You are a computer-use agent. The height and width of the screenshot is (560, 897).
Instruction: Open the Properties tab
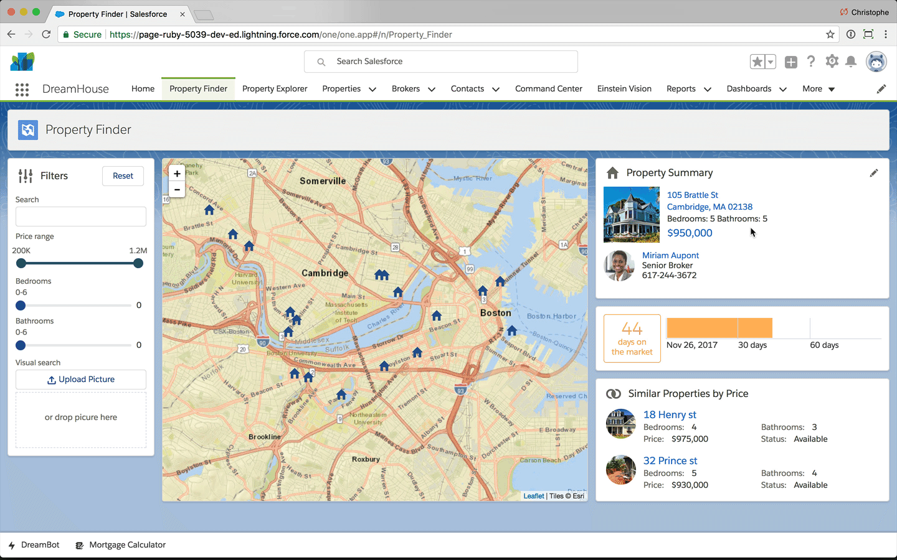341,89
